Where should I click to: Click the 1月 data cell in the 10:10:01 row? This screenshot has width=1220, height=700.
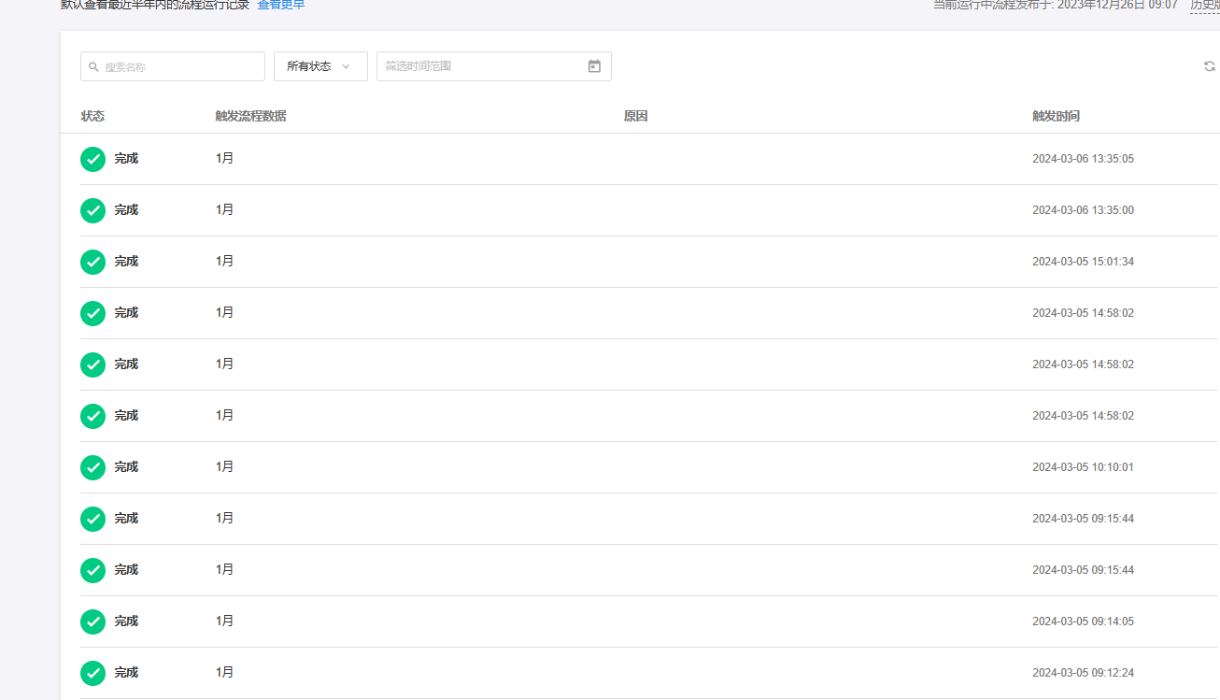224,467
